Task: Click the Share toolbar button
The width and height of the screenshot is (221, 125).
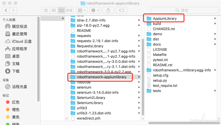Action: click(x=108, y=10)
